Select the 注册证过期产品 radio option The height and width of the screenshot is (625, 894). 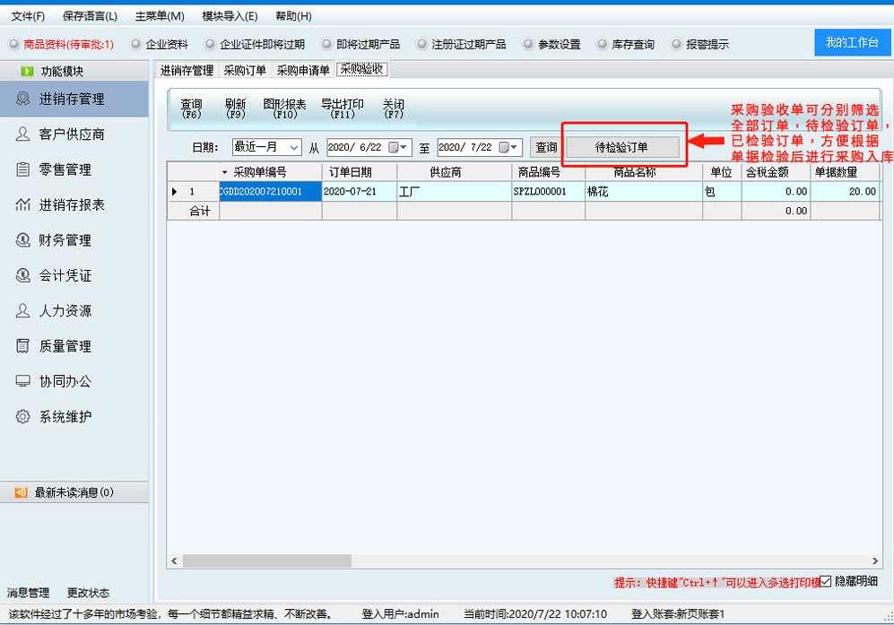[422, 44]
